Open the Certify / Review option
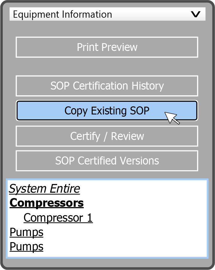This screenshot has width=215, height=270. 107,136
